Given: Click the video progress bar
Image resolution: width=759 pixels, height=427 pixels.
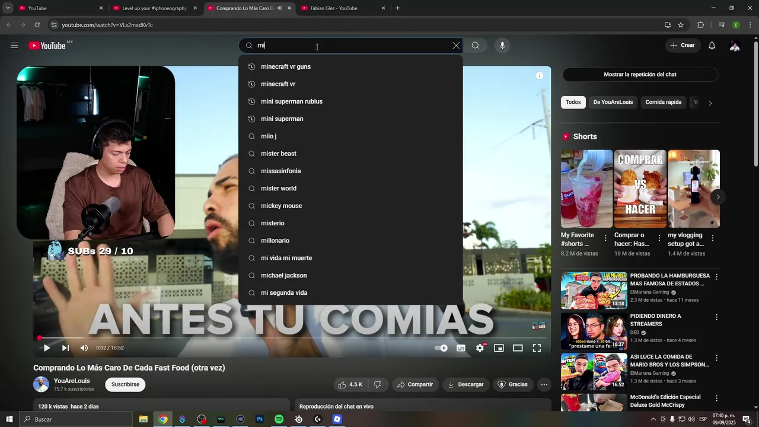Looking at the screenshot, I should tap(290, 338).
